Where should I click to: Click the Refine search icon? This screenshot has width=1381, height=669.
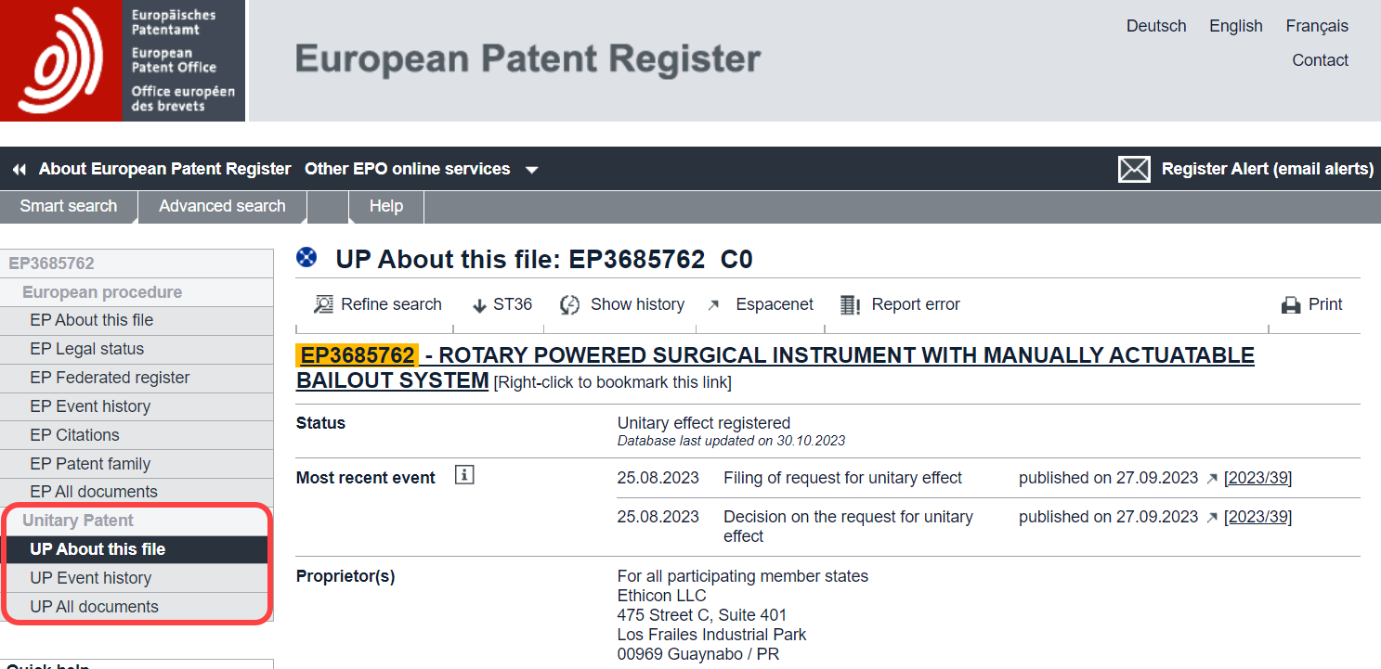(323, 304)
